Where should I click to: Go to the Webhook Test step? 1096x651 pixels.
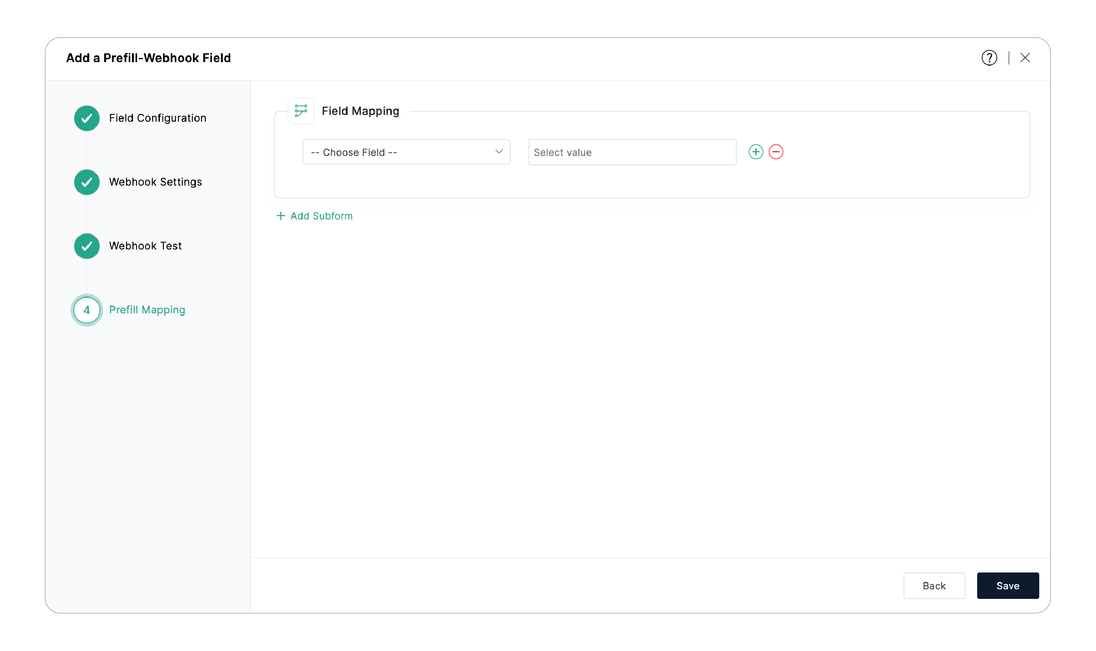pyautogui.click(x=145, y=246)
